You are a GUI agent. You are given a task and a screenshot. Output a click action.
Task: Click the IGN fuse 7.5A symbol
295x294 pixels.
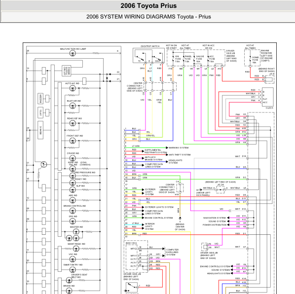pos(173,59)
